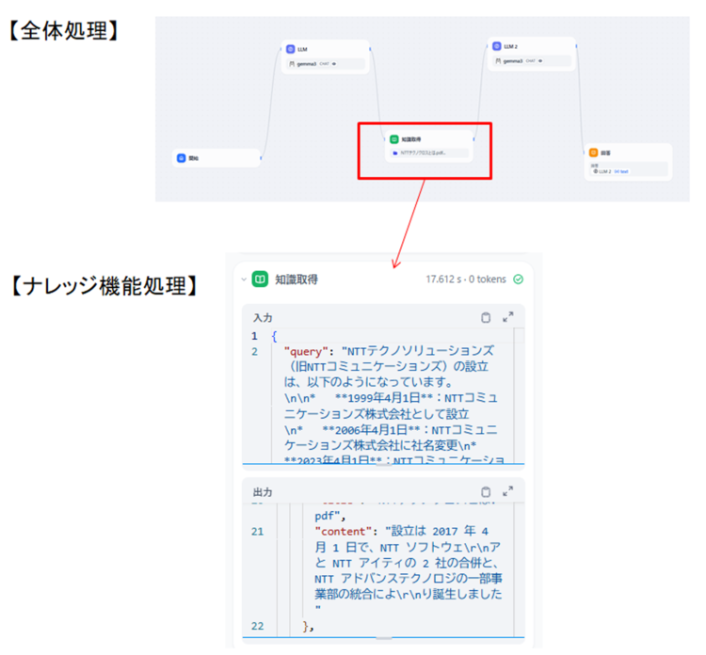Click the 開始 node's output connector handle
706x655 pixels.
pyautogui.click(x=261, y=158)
